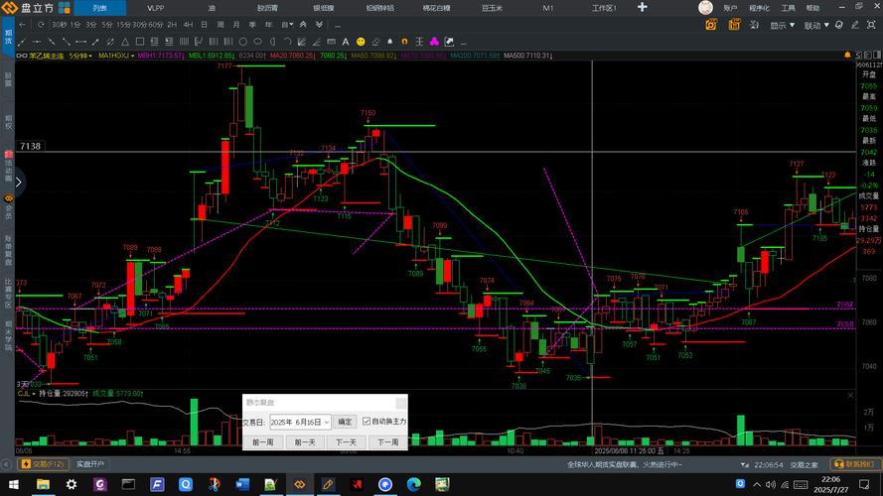Screen dimensions: 883x496
Task: Open the MA1HGXJ indicator dropdown
Action: pos(116,56)
